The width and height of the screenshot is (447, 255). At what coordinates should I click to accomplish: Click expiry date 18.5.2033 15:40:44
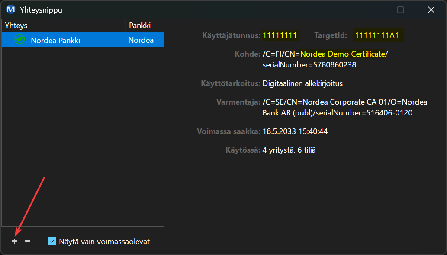click(295, 131)
